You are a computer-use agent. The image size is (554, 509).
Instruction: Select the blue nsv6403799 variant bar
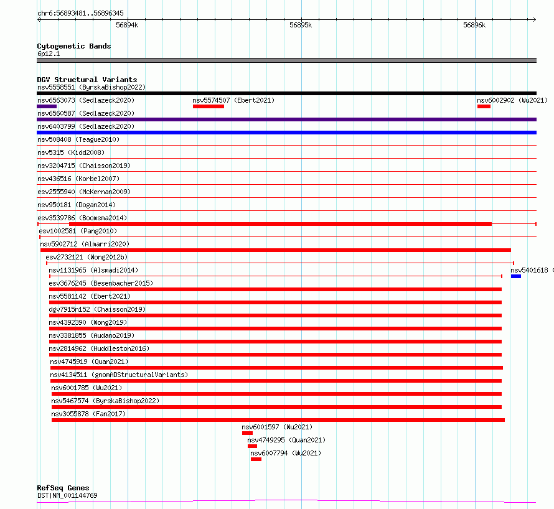(x=286, y=133)
